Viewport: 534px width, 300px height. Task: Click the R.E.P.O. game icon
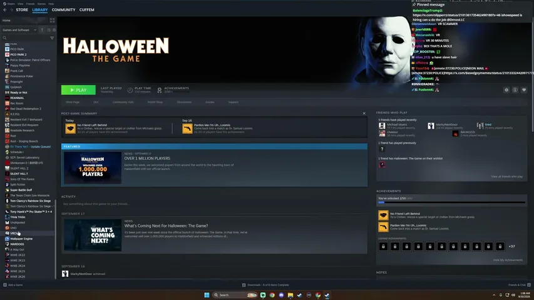pos(7,114)
